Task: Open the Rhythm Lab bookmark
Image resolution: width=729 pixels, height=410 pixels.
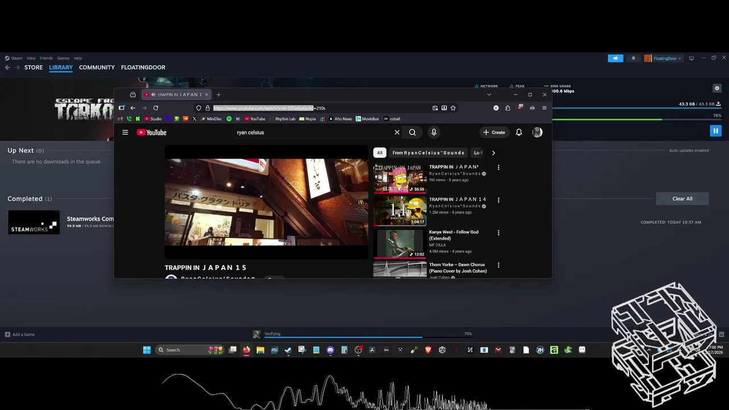Action: [x=282, y=119]
